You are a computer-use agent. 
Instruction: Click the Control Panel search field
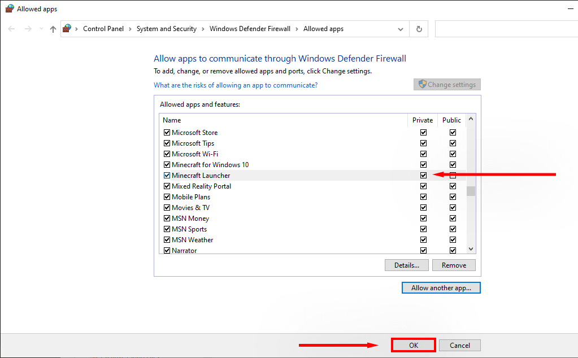point(506,29)
